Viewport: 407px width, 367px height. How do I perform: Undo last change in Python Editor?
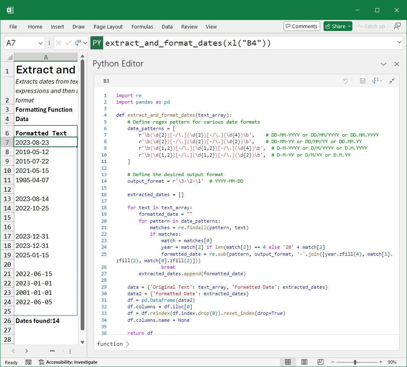[x=346, y=81]
